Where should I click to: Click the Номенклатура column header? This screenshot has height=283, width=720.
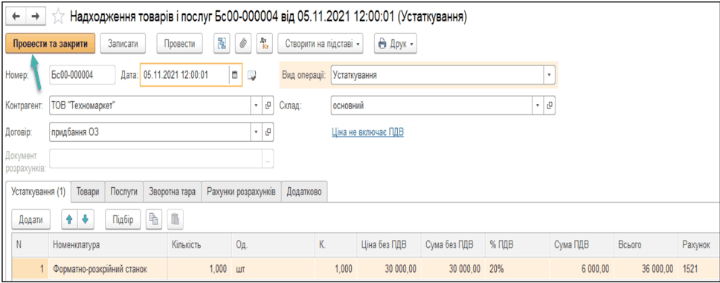coord(108,245)
